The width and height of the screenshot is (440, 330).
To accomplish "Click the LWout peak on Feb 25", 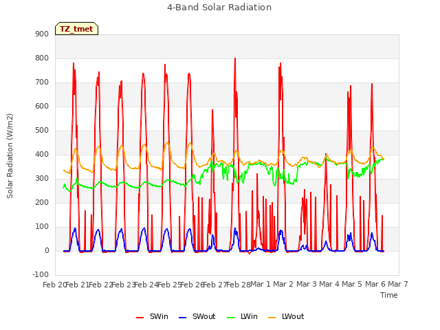I will (168, 142).
